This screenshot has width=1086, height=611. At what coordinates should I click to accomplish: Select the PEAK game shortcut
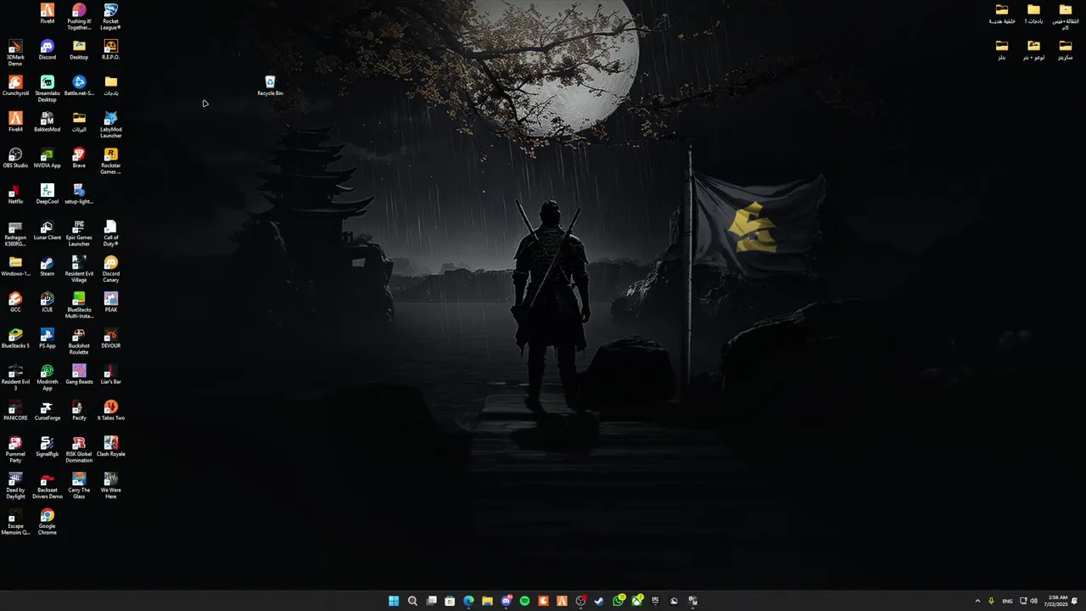click(110, 302)
